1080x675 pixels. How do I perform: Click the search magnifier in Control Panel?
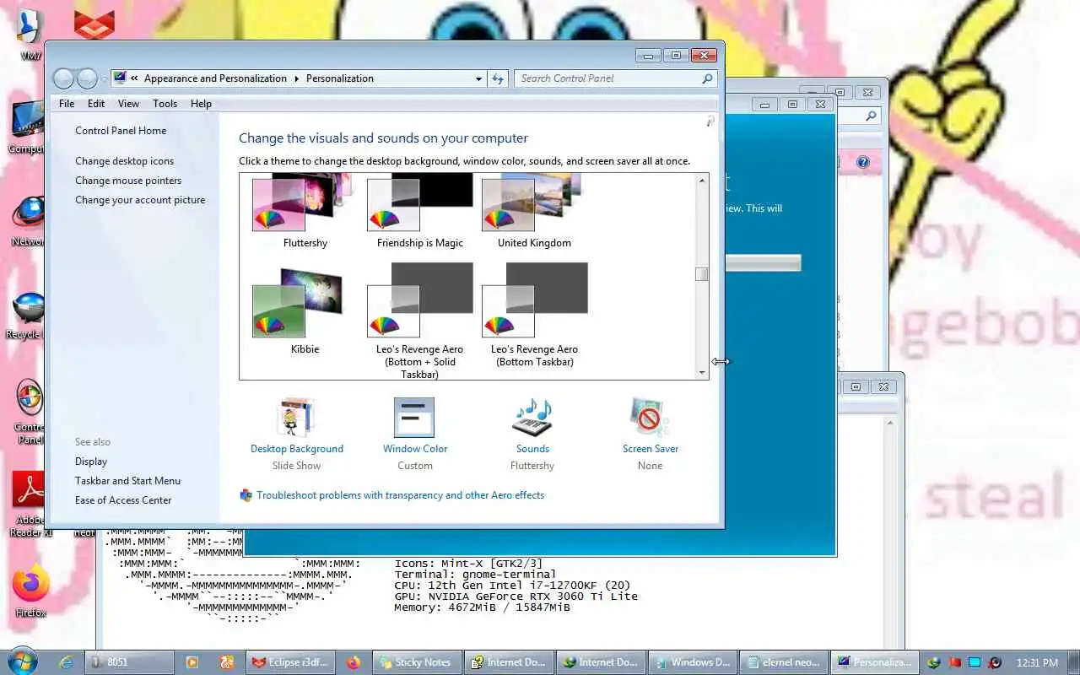[707, 78]
